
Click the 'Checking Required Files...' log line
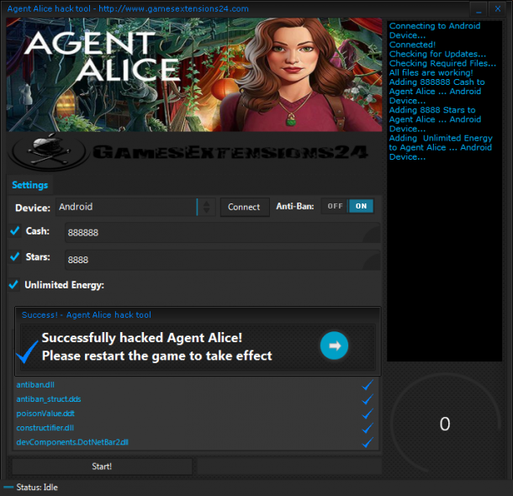point(442,63)
